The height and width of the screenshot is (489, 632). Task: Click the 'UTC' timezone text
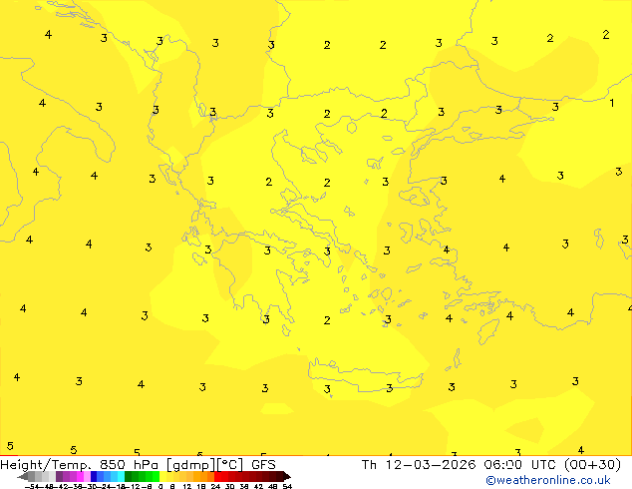(543, 465)
